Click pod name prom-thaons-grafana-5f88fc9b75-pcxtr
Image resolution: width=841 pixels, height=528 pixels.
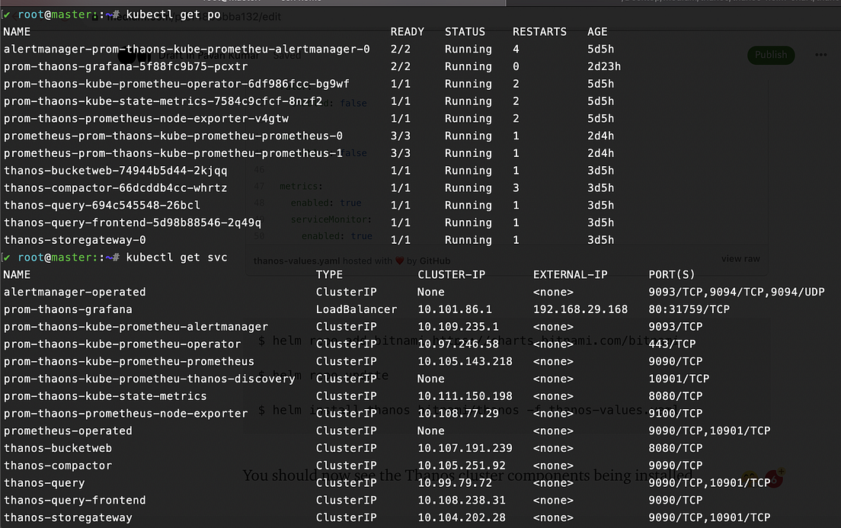pyautogui.click(x=126, y=66)
